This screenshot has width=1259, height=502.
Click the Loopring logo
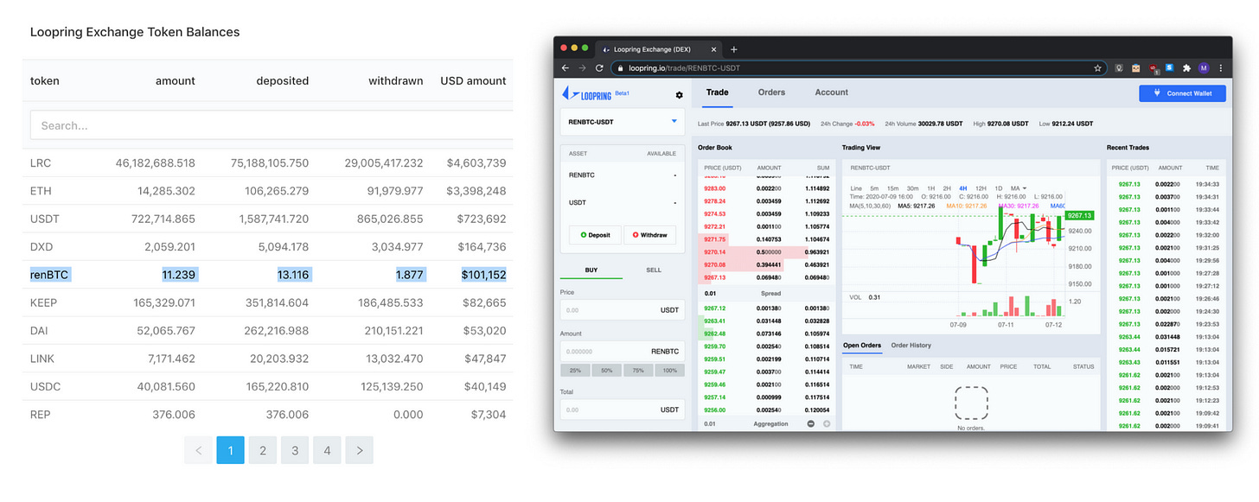(587, 93)
